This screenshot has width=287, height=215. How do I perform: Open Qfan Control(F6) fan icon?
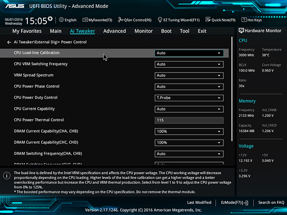(x=121, y=20)
